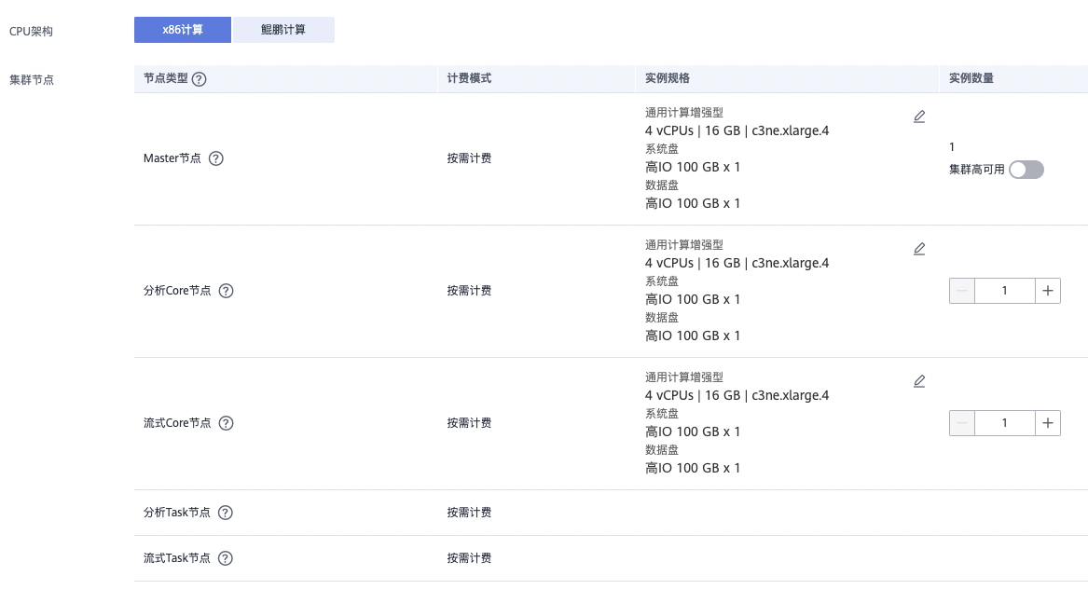Increase 流式Core节点 instance count

tap(1048, 423)
